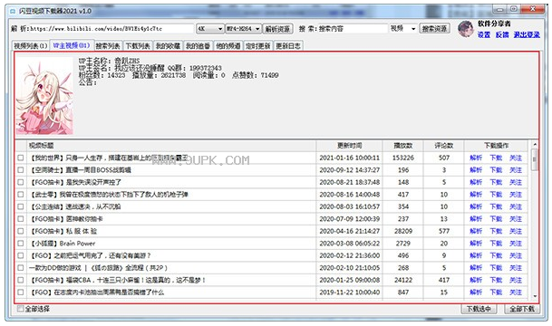Open the 视频 search type dropdown
Image resolution: width=552 pixels, height=326 pixels.
click(403, 29)
